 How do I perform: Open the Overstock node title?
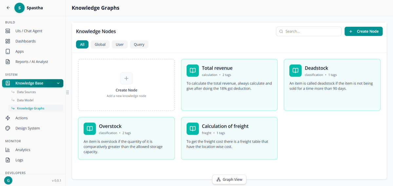(110, 126)
